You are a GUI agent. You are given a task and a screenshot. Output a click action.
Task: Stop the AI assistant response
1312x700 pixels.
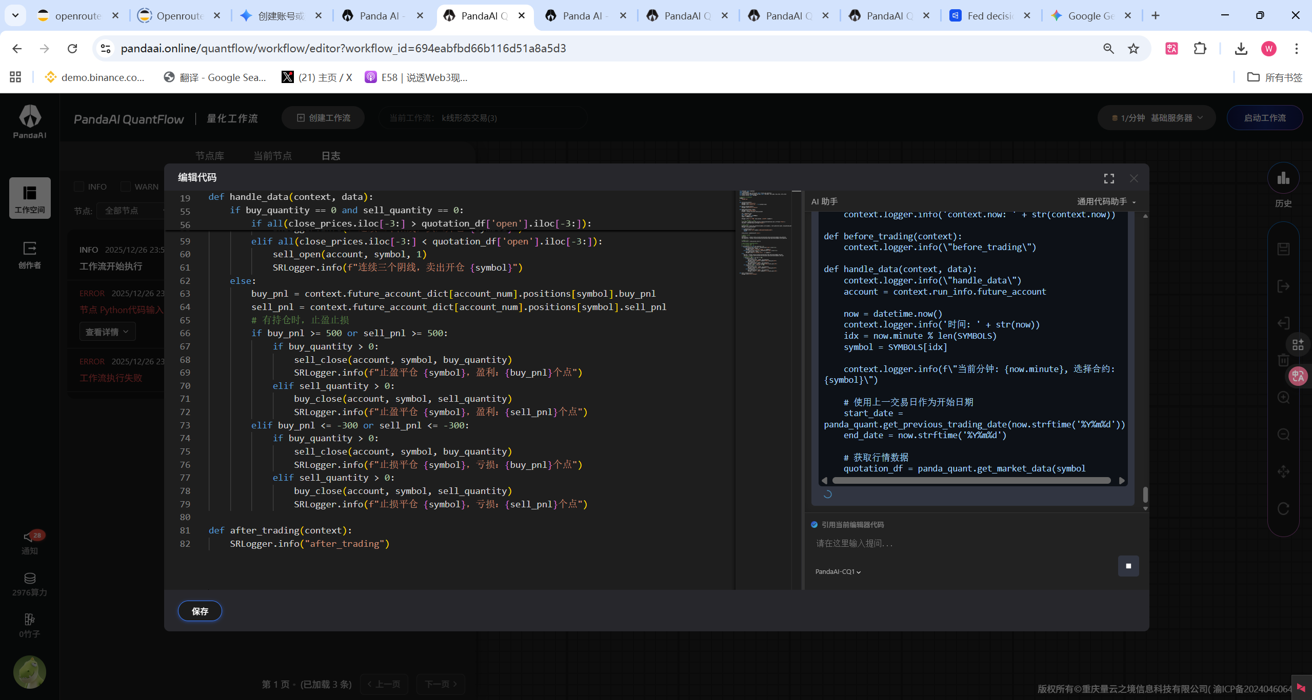point(1128,566)
